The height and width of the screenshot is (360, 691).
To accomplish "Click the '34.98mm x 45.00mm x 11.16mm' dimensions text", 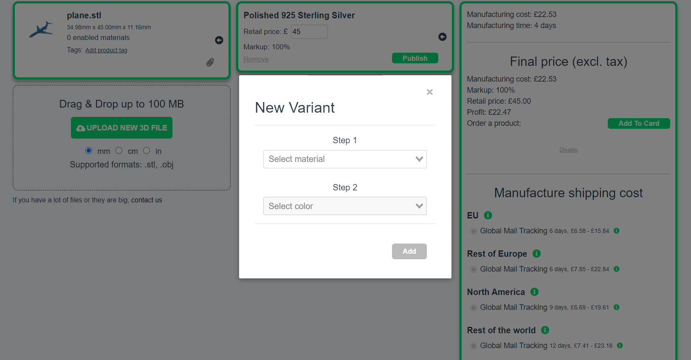I will pos(109,27).
